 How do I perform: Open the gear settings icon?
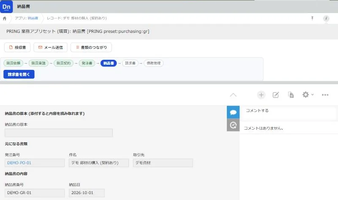pyautogui.click(x=305, y=94)
